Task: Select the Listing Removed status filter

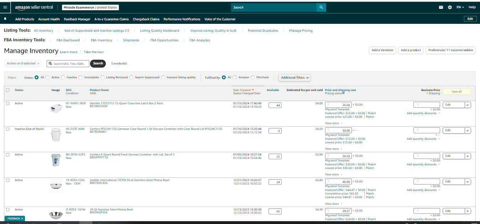Action: 103,77
